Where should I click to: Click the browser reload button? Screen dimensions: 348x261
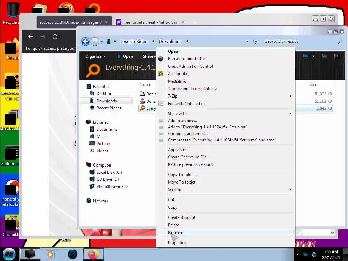pyautogui.click(x=55, y=37)
